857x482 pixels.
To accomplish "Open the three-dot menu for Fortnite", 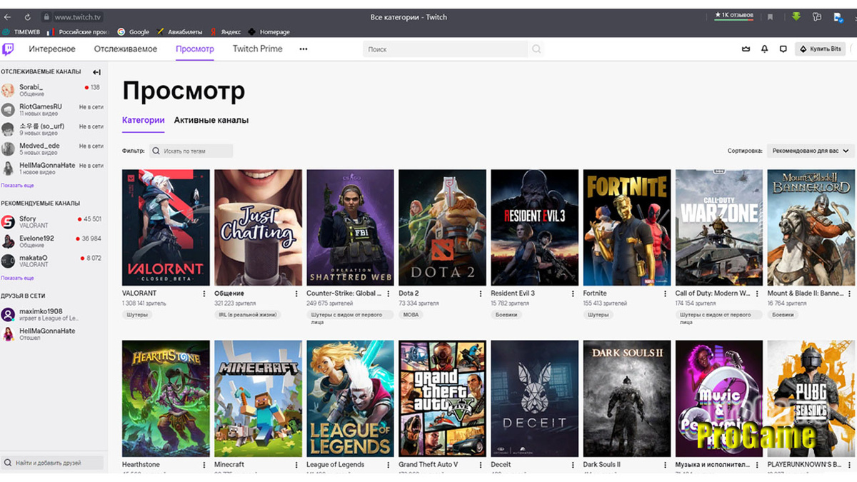I will [665, 293].
